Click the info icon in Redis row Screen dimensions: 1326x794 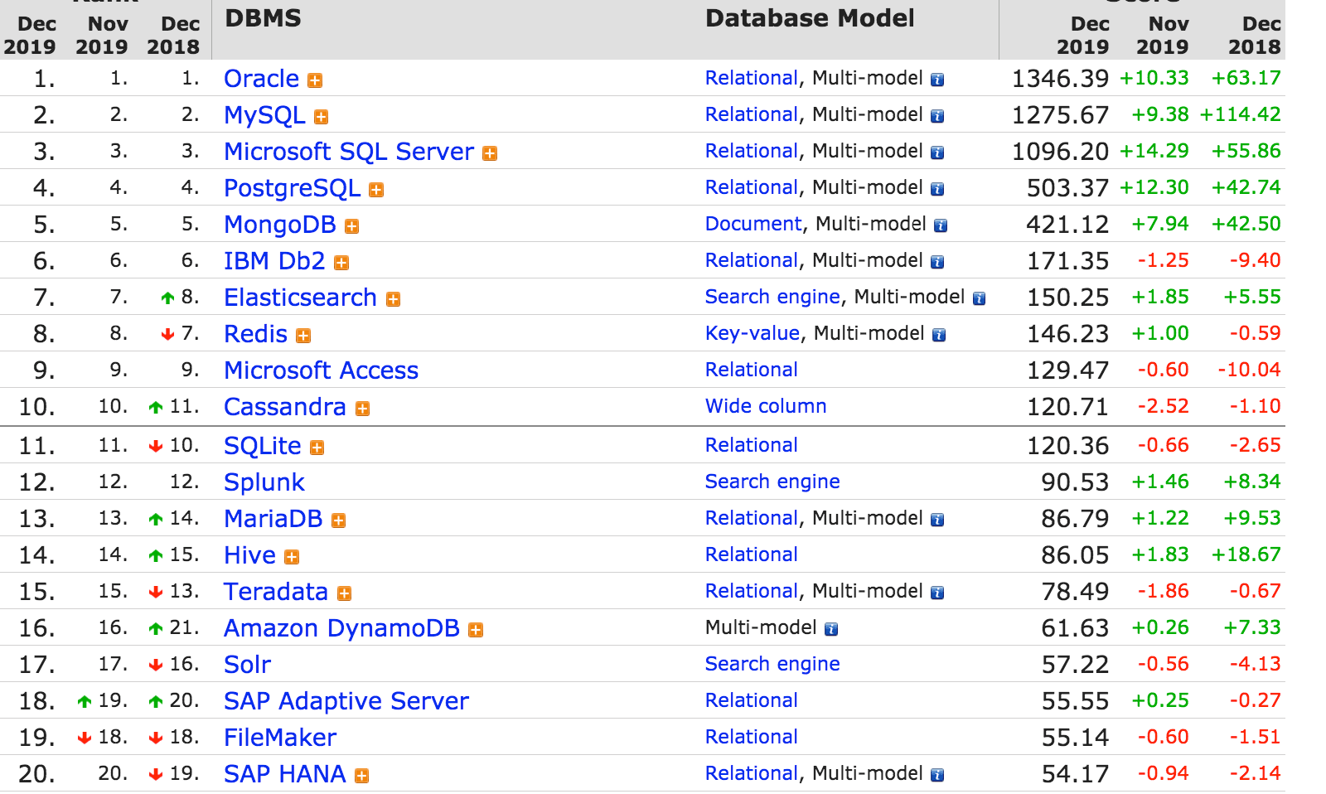click(x=939, y=335)
